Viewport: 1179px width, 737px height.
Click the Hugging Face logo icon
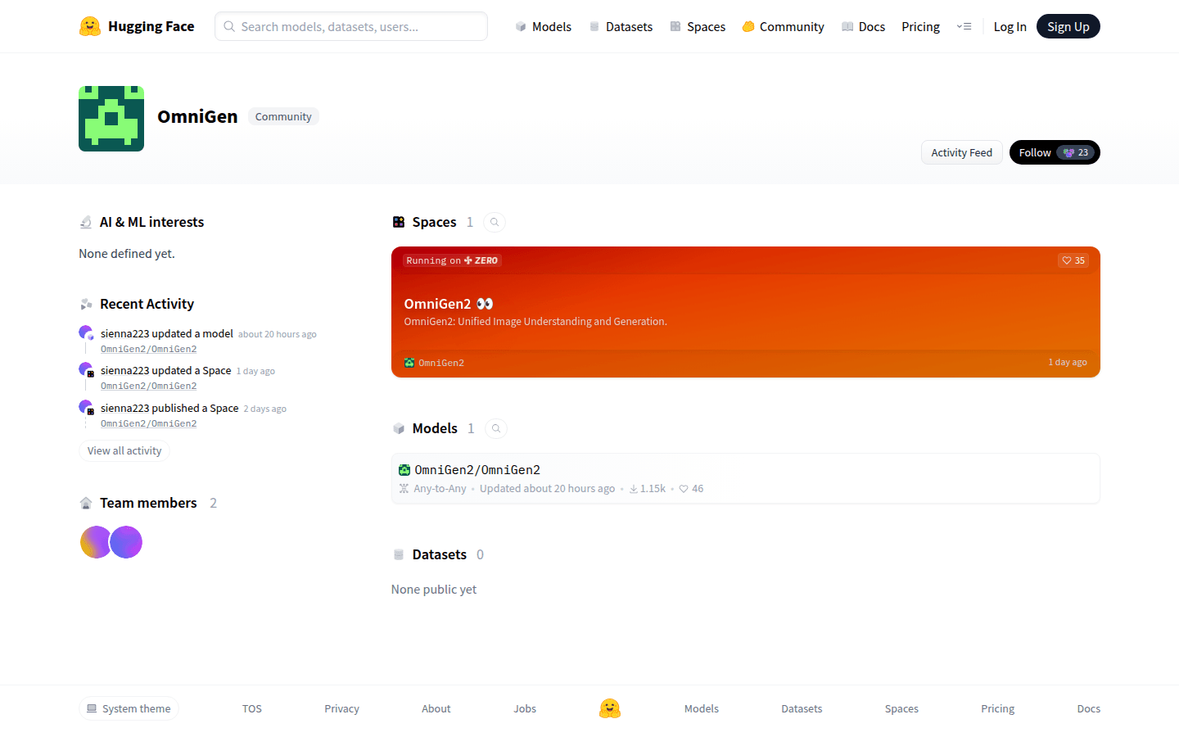[90, 26]
